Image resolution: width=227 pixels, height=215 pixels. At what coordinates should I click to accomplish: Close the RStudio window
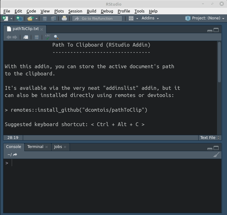tap(221, 4)
